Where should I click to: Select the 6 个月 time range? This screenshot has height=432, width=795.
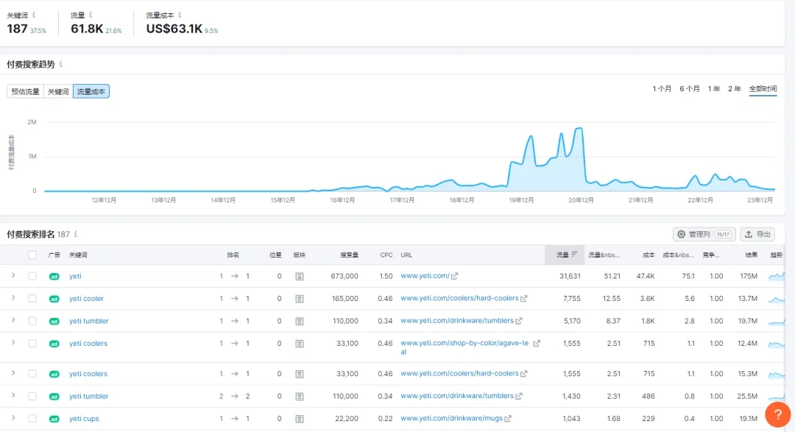pos(690,88)
